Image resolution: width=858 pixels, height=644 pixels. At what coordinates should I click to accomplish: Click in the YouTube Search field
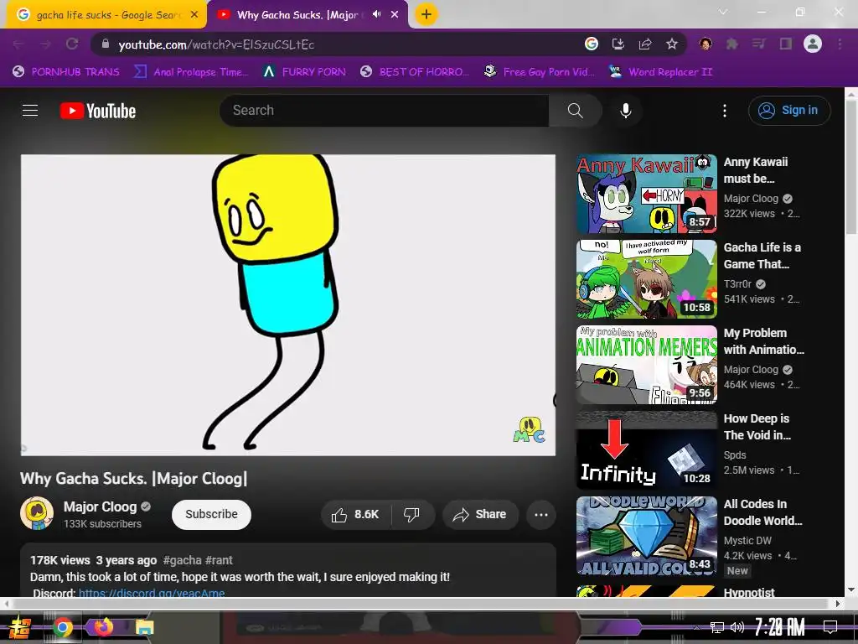[384, 111]
